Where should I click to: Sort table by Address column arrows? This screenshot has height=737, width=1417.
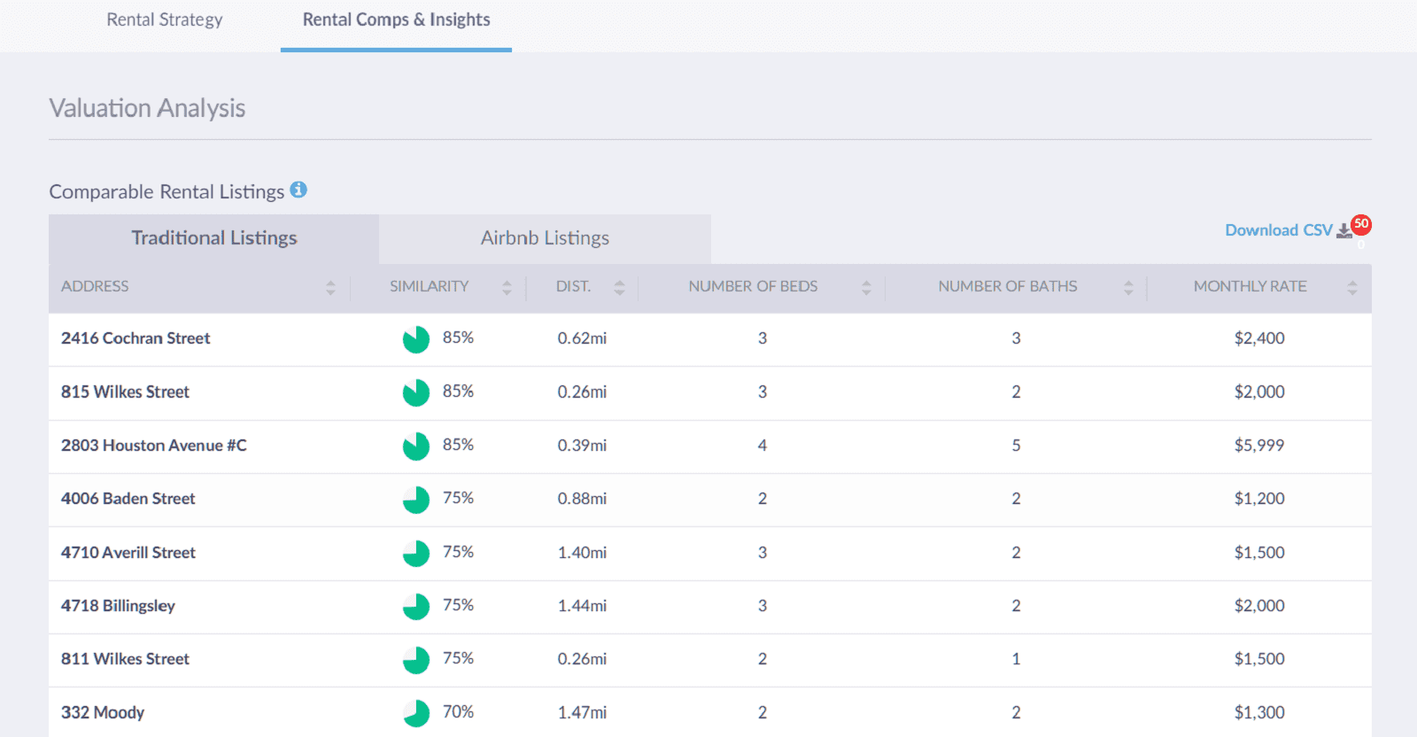coord(330,287)
